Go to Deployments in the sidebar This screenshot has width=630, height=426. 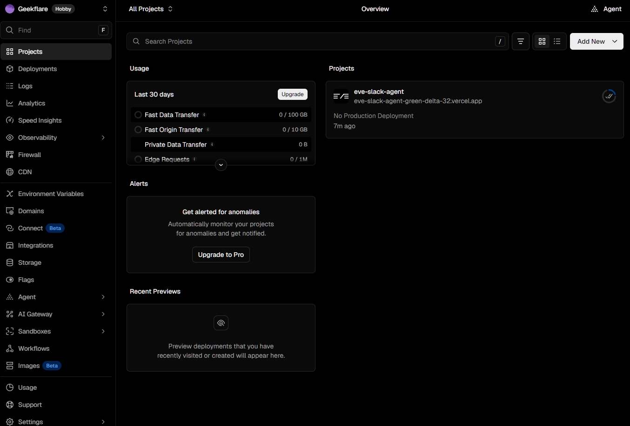(x=56, y=69)
